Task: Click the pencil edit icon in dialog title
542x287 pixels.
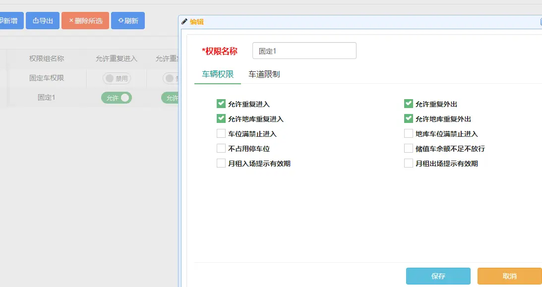Action: [184, 22]
